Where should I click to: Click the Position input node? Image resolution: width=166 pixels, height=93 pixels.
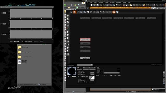(85, 18)
